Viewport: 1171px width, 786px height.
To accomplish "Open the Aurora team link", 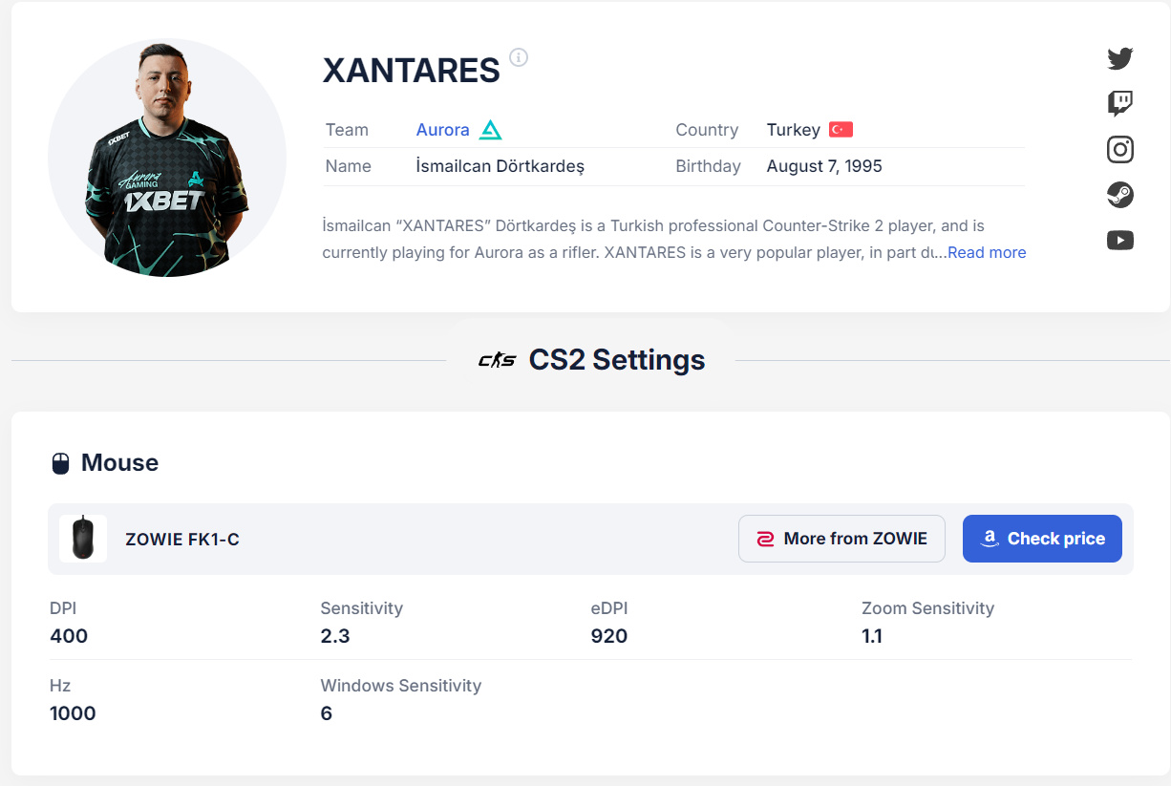I will pyautogui.click(x=442, y=130).
